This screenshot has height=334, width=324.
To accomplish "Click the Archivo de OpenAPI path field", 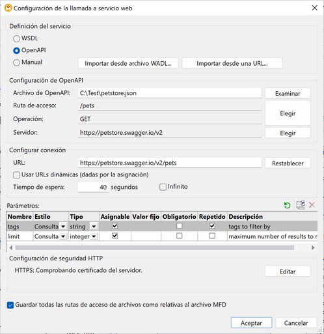I will click(x=170, y=93).
